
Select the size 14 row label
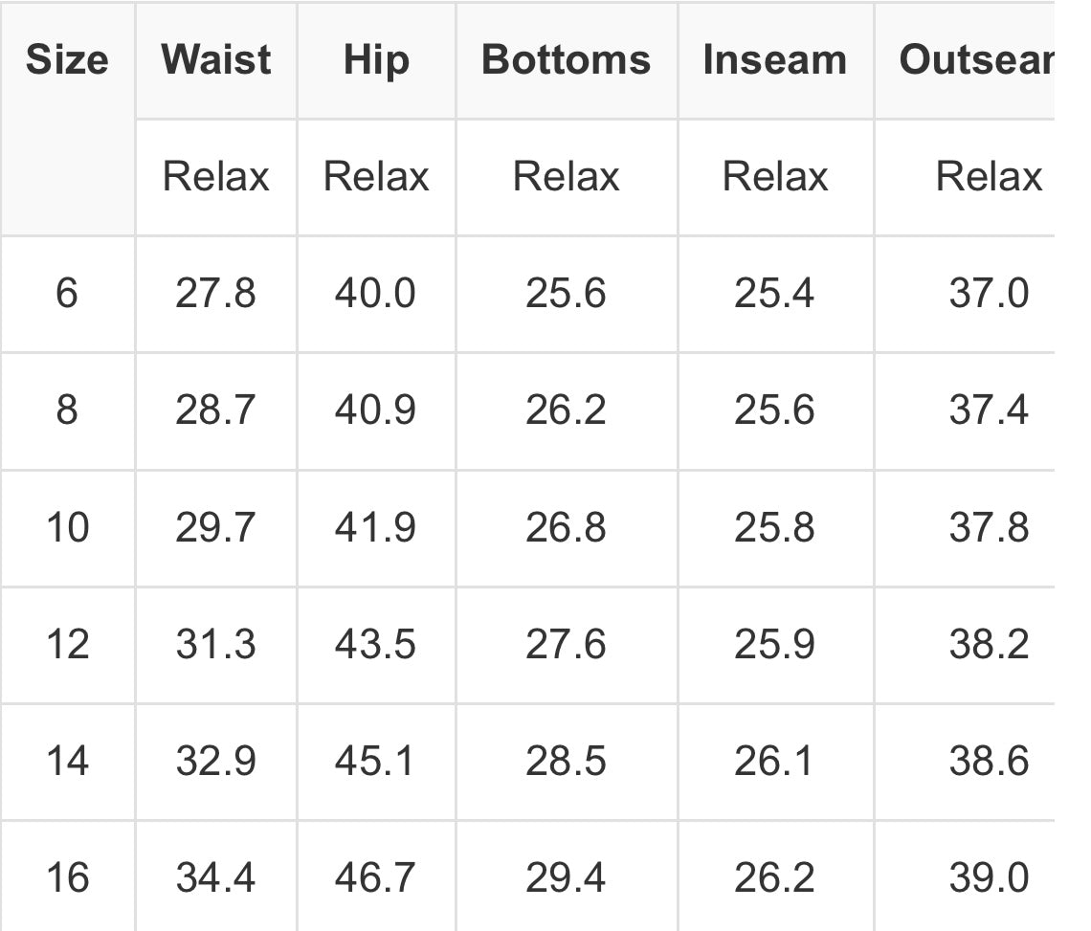(x=68, y=761)
